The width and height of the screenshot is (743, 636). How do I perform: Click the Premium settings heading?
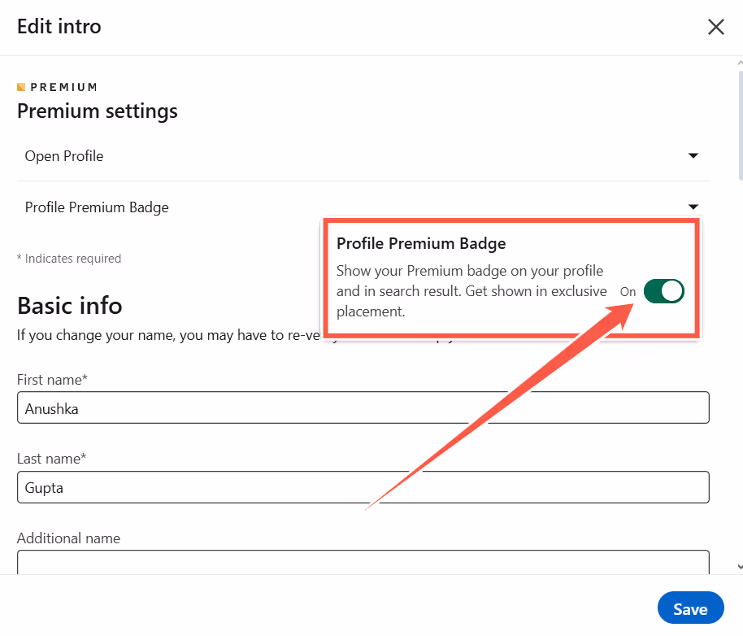pos(97,111)
